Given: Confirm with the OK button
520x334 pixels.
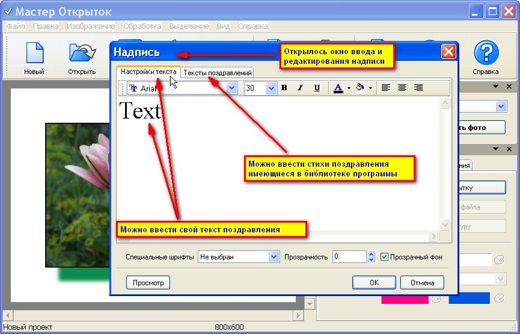Looking at the screenshot, I should (374, 282).
